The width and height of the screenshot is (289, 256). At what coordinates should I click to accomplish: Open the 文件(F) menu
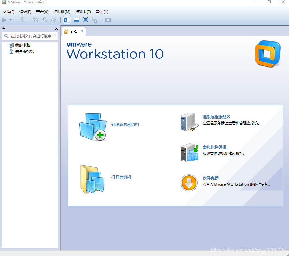coord(9,12)
